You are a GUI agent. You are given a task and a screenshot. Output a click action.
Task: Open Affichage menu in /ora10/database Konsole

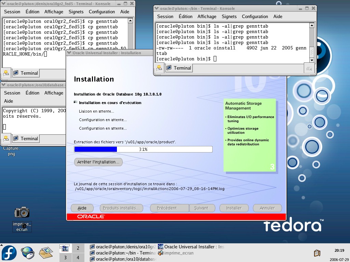pos(54,93)
